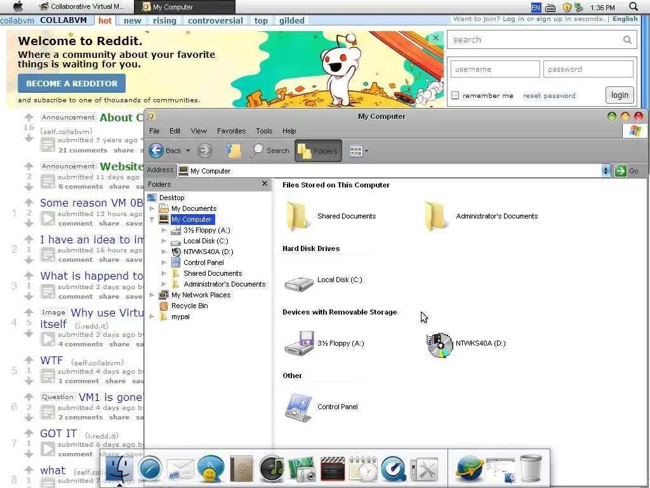Click the Back arrow icon in My Computer
The width and height of the screenshot is (650, 488).
[x=156, y=151]
